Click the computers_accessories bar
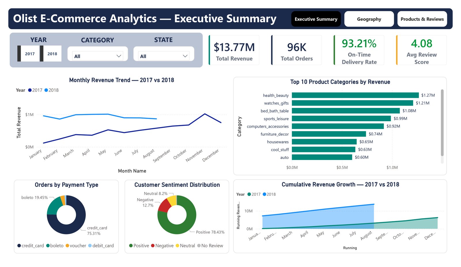The width and height of the screenshot is (461, 267). [338, 126]
